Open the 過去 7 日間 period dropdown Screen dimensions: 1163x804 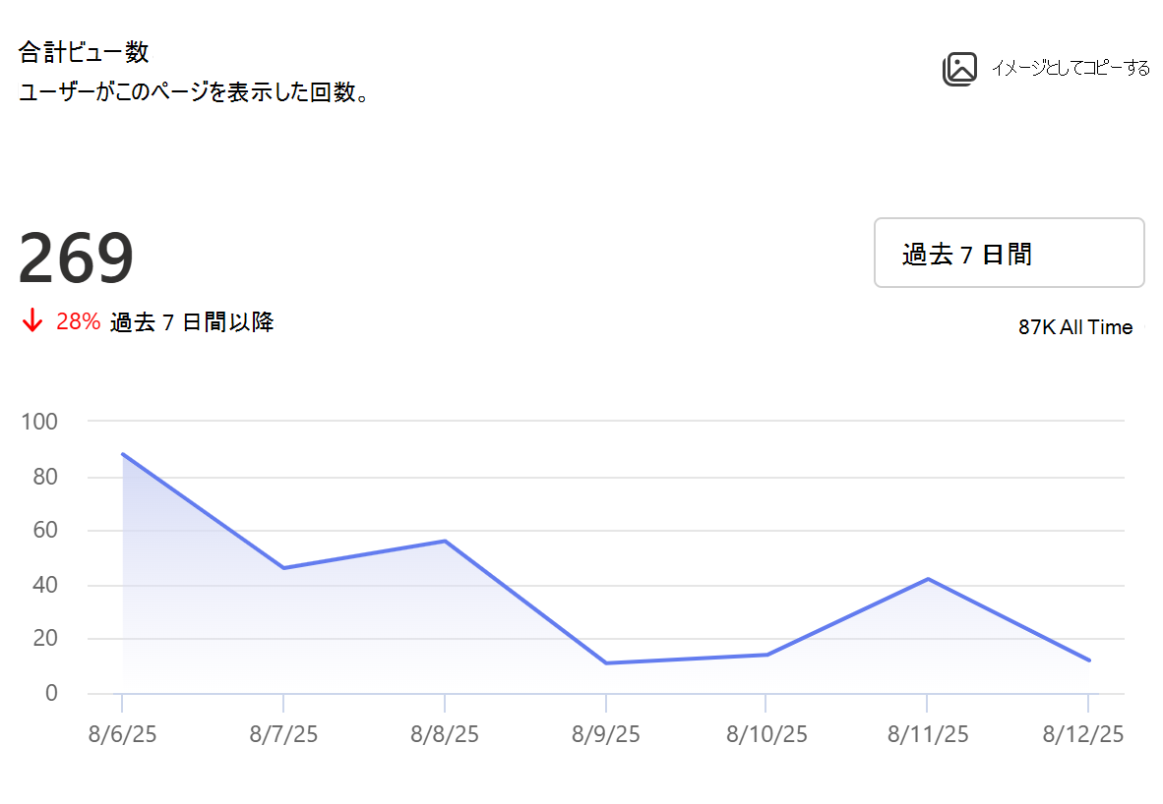[x=1009, y=253]
